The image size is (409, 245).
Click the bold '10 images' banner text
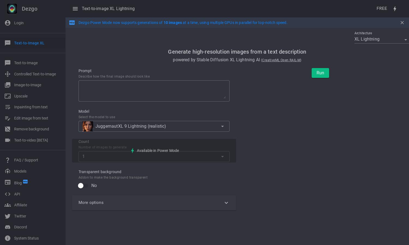click(173, 23)
